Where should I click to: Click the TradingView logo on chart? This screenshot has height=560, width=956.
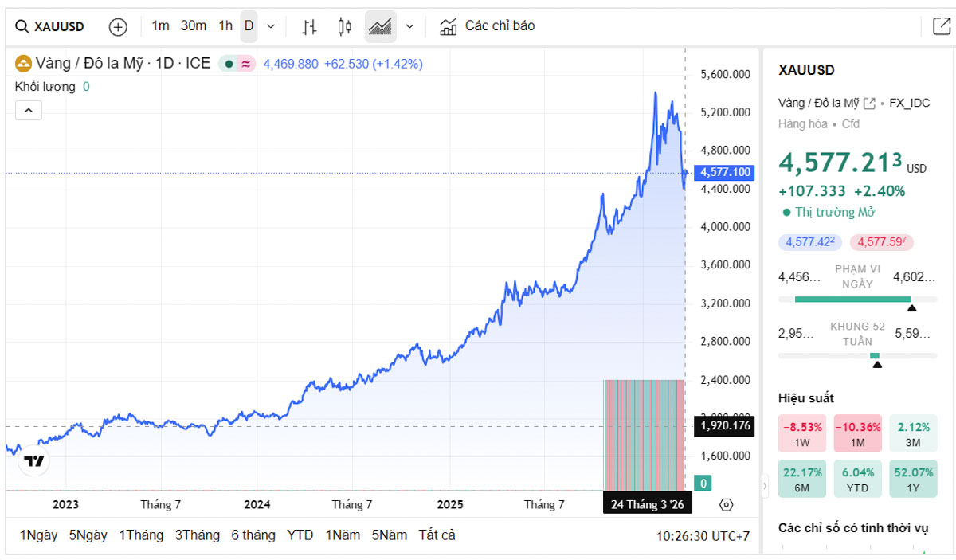33,460
